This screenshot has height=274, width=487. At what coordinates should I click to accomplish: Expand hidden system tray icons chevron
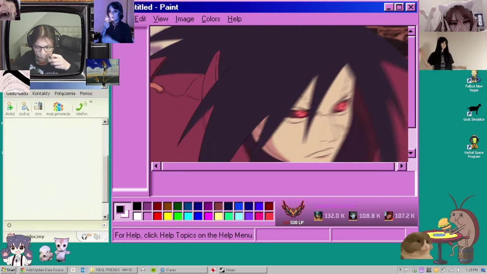coord(400,270)
